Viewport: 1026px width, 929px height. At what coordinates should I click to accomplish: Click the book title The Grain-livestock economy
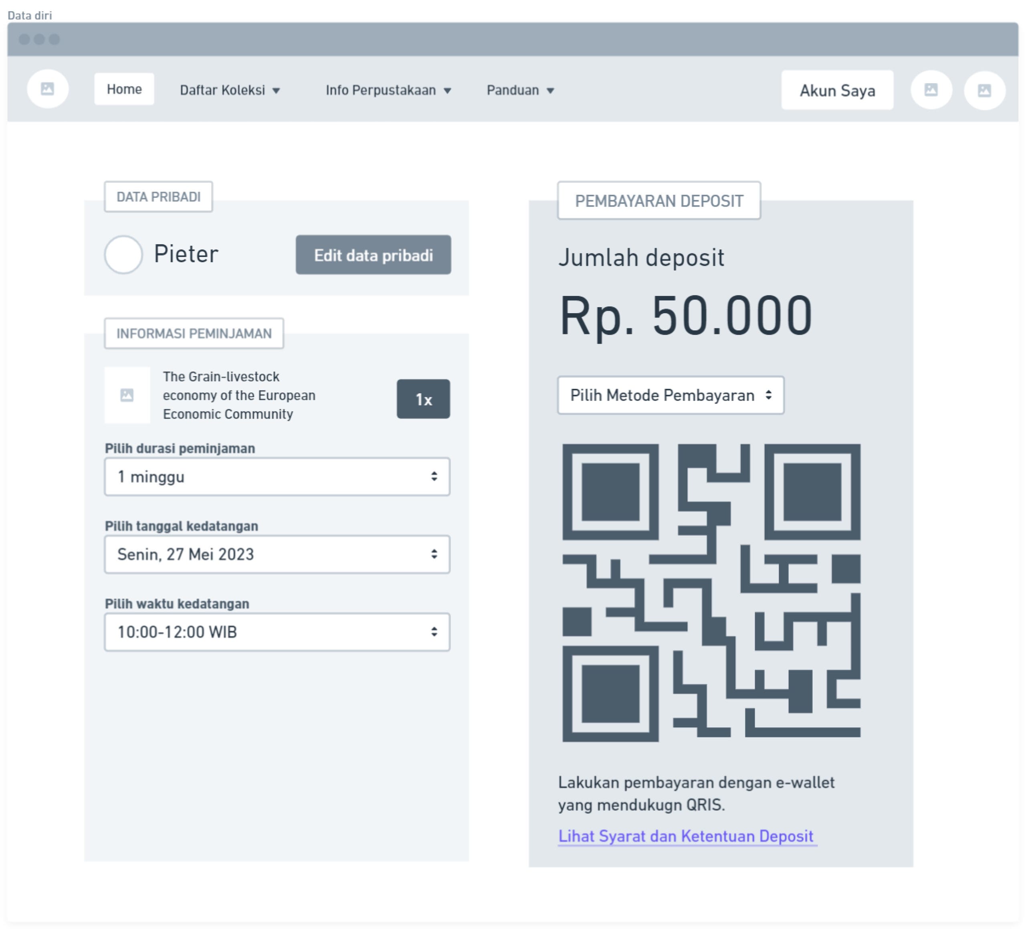click(x=239, y=395)
